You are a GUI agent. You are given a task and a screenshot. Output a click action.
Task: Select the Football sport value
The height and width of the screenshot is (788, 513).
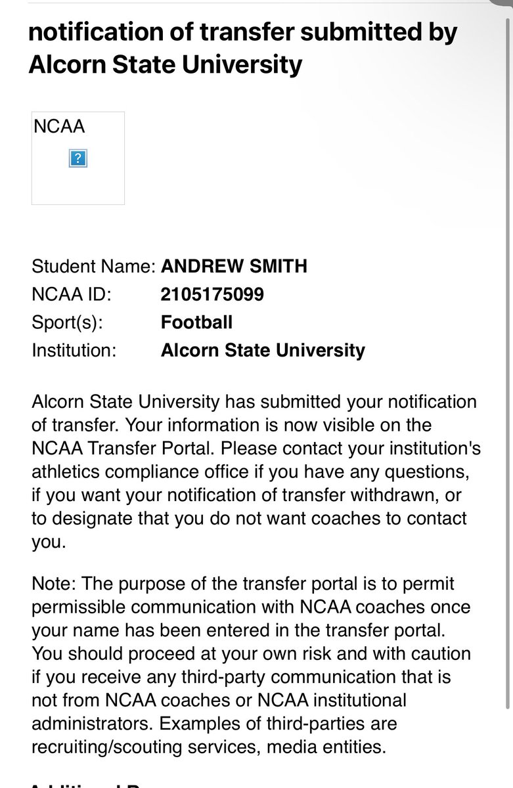(x=196, y=322)
